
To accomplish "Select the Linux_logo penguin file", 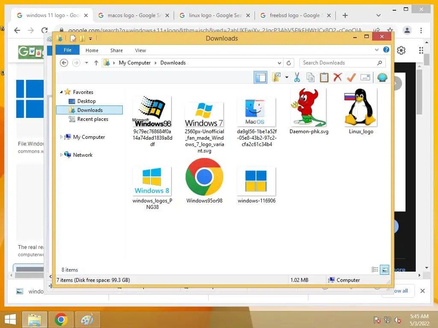I will tap(361, 111).
